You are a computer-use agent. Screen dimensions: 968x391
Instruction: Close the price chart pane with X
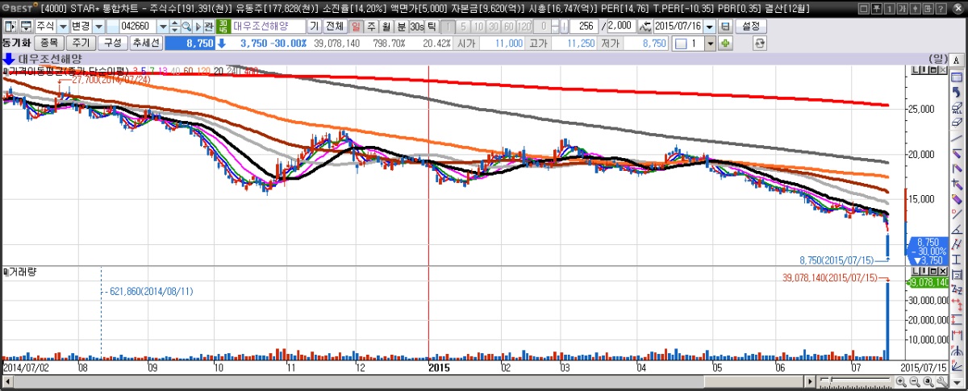943,70
